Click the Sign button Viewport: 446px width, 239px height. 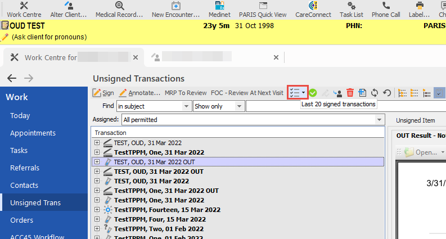[x=103, y=93]
